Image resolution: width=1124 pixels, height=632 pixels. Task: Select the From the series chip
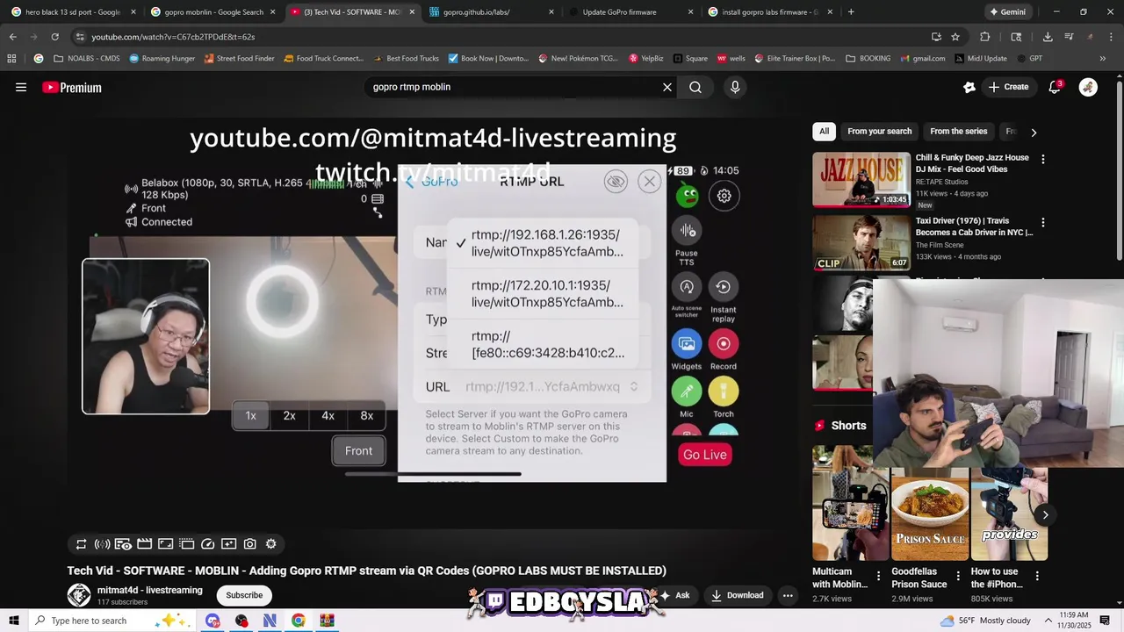(958, 132)
